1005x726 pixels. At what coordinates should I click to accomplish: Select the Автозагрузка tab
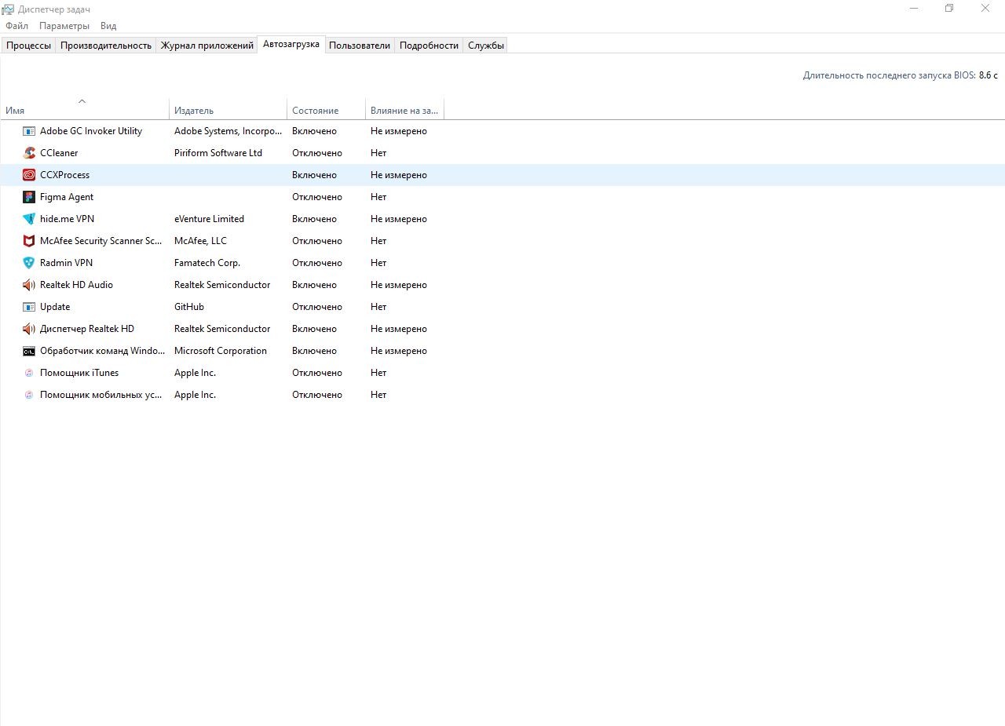(x=291, y=44)
